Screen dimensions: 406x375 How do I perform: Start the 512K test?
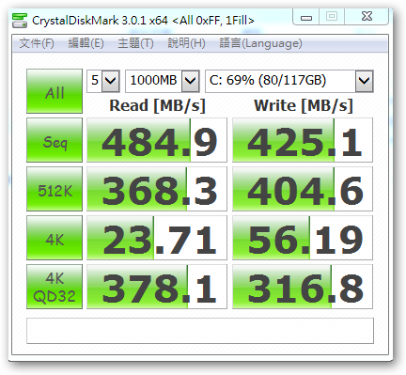tap(55, 189)
